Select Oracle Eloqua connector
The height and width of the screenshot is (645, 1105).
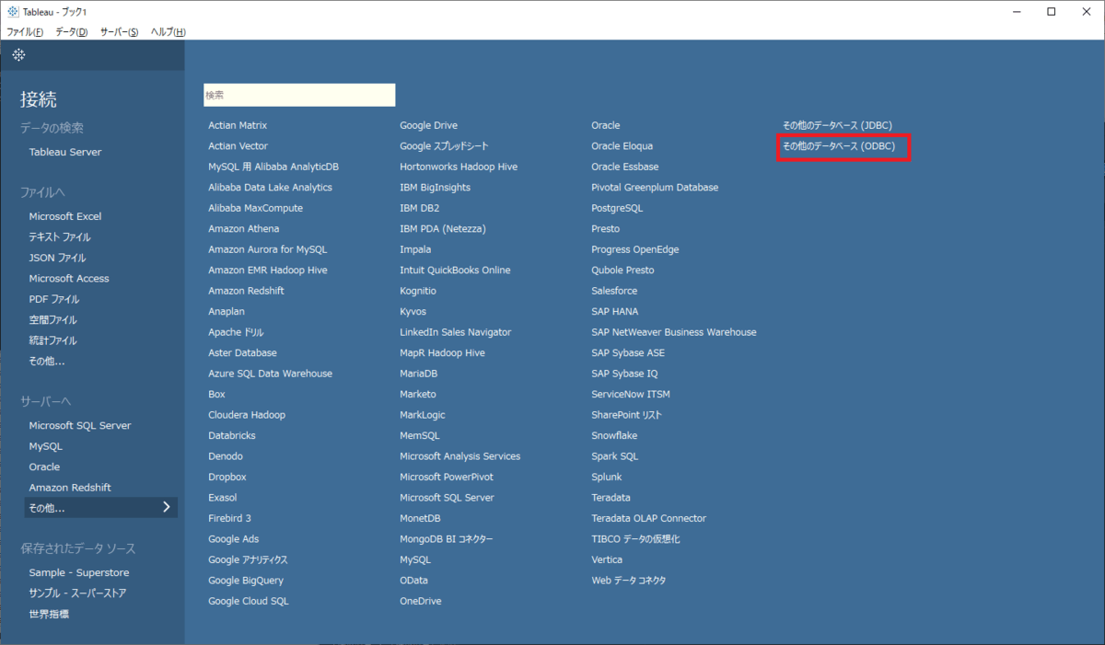tap(622, 146)
